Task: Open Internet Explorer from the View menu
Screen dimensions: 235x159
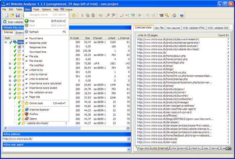Action: (x=39, y=110)
